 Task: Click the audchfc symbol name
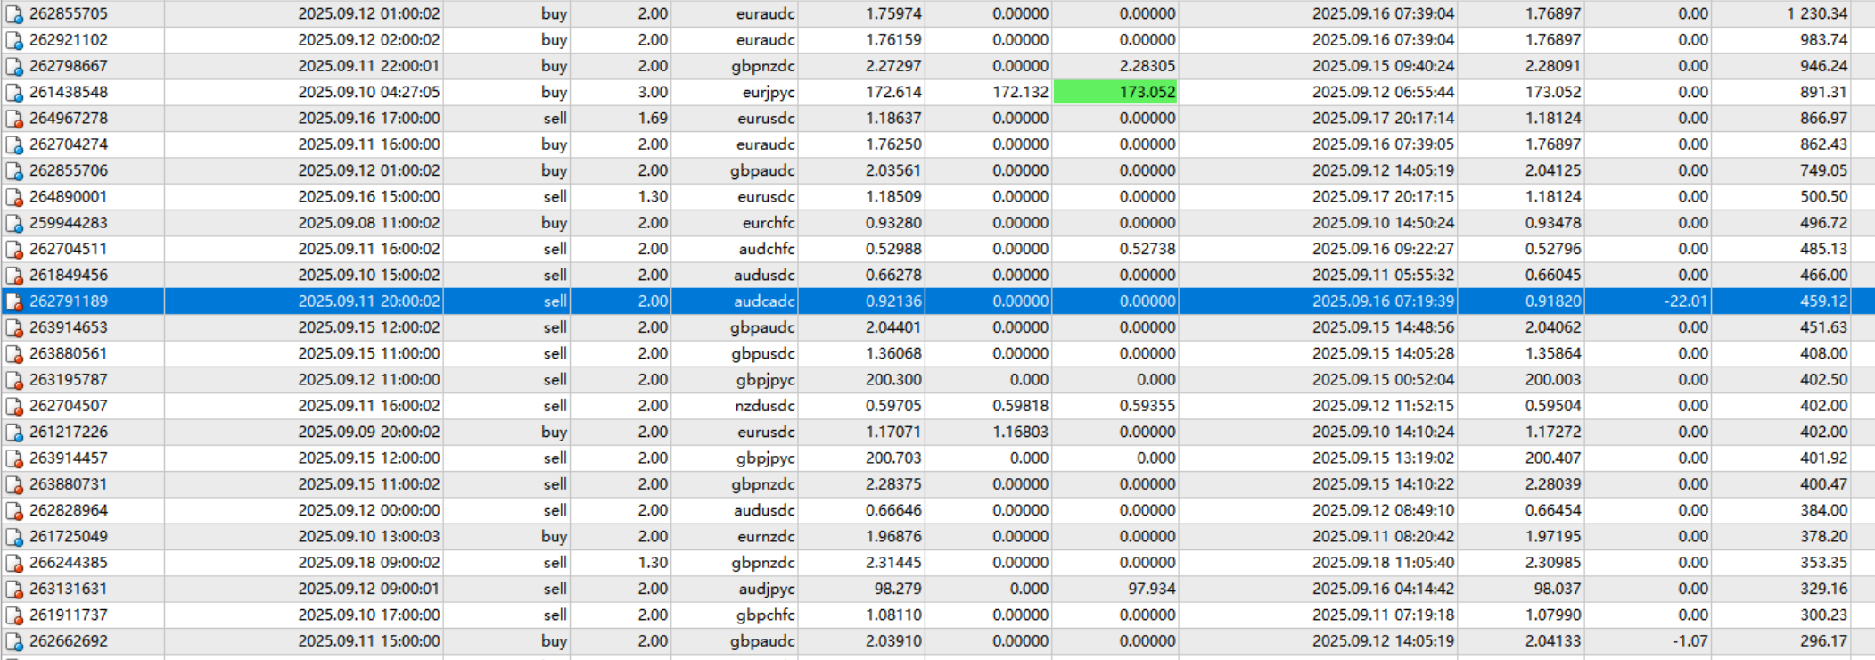[767, 249]
